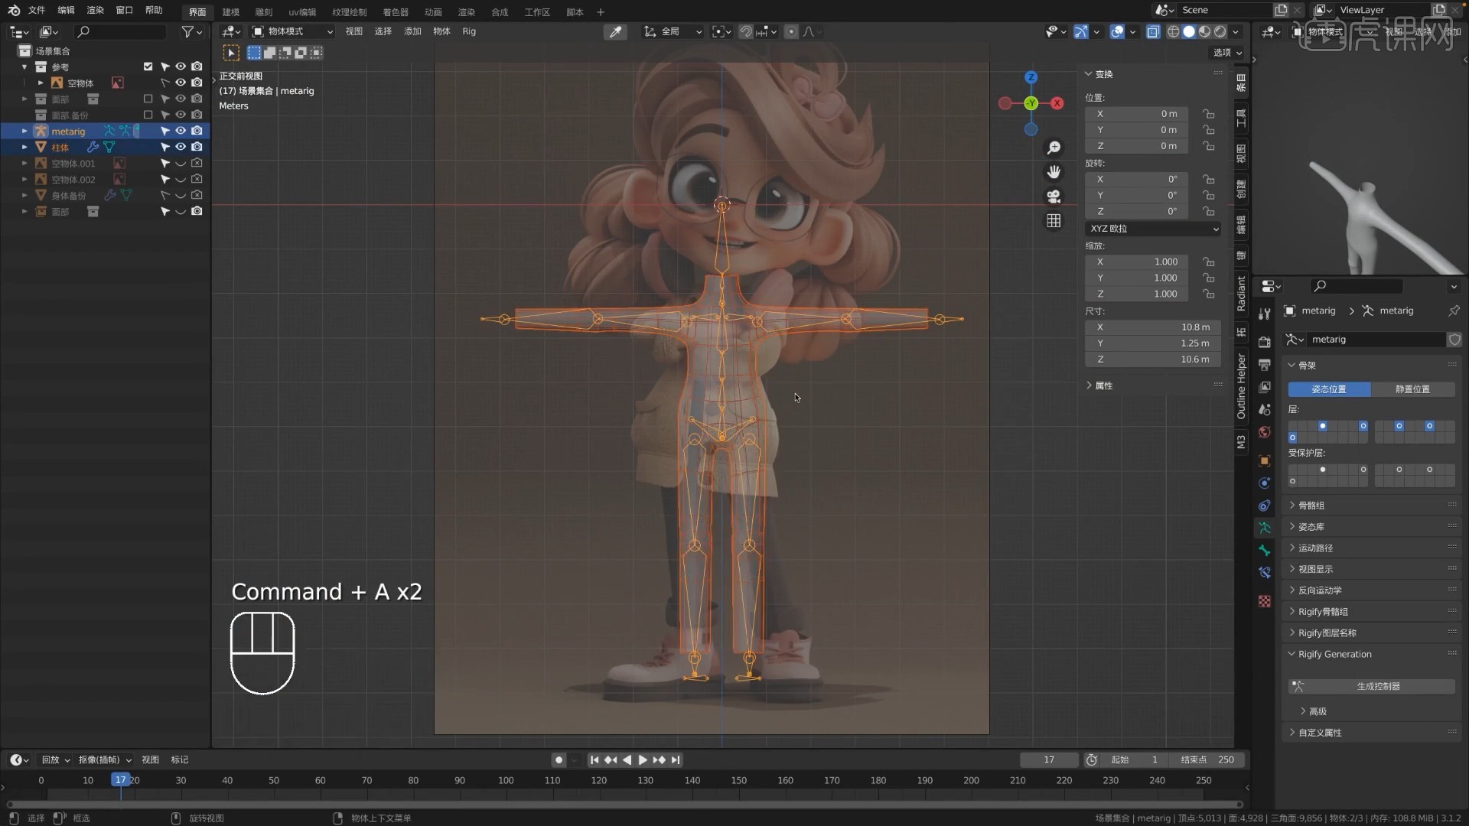This screenshot has height=826, width=1469.
Task: Open the 渲染 menu in the top bar
Action: tap(95, 10)
